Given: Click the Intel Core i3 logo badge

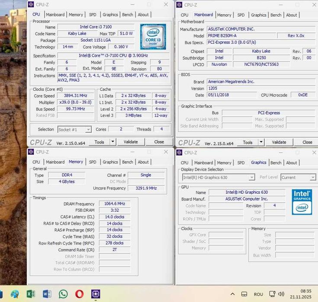Looking at the screenshot, I should pos(153,37).
